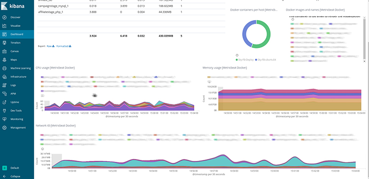Image resolution: width=369 pixels, height=179 pixels.
Task: Export the table as Formatted
Action: (64, 46)
